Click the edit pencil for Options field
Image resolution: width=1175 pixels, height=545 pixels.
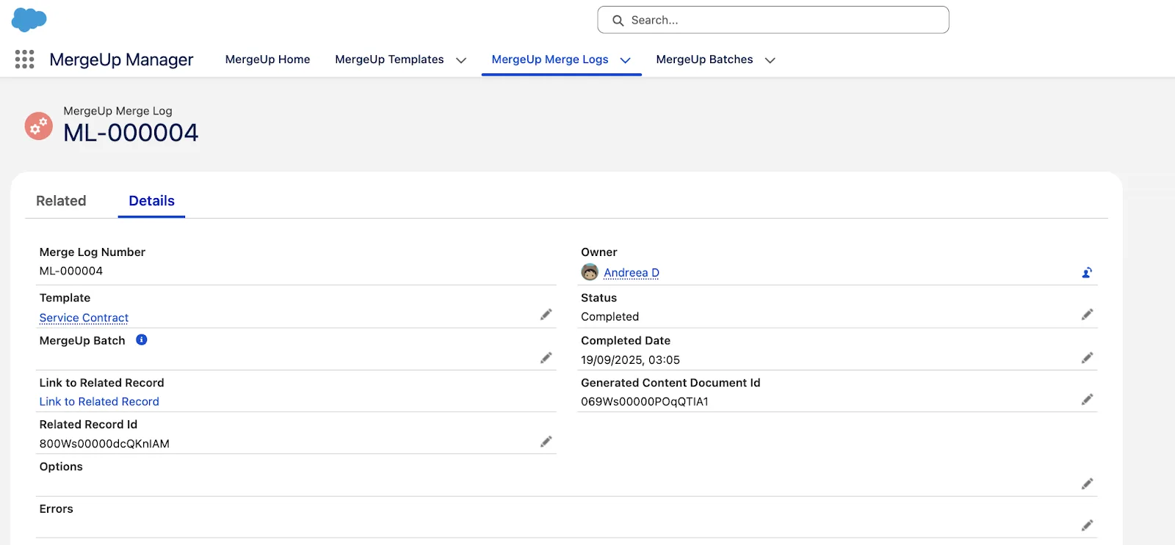[x=1087, y=483]
